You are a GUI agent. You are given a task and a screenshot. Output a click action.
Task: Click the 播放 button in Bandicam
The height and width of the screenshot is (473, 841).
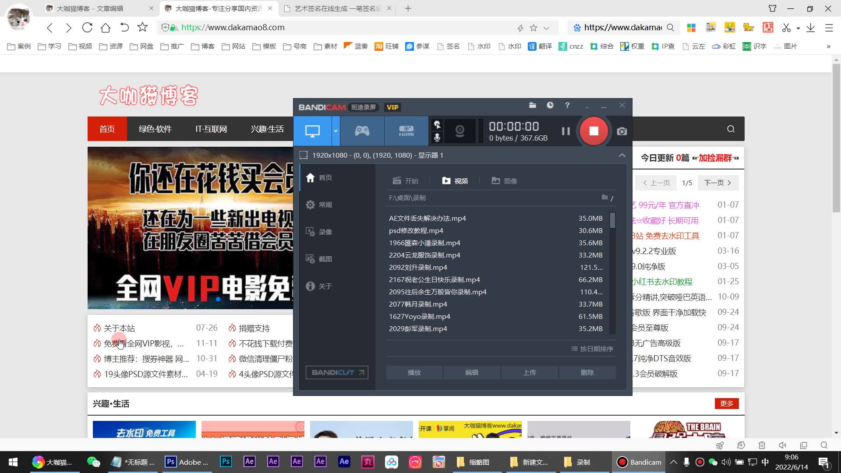(x=414, y=372)
